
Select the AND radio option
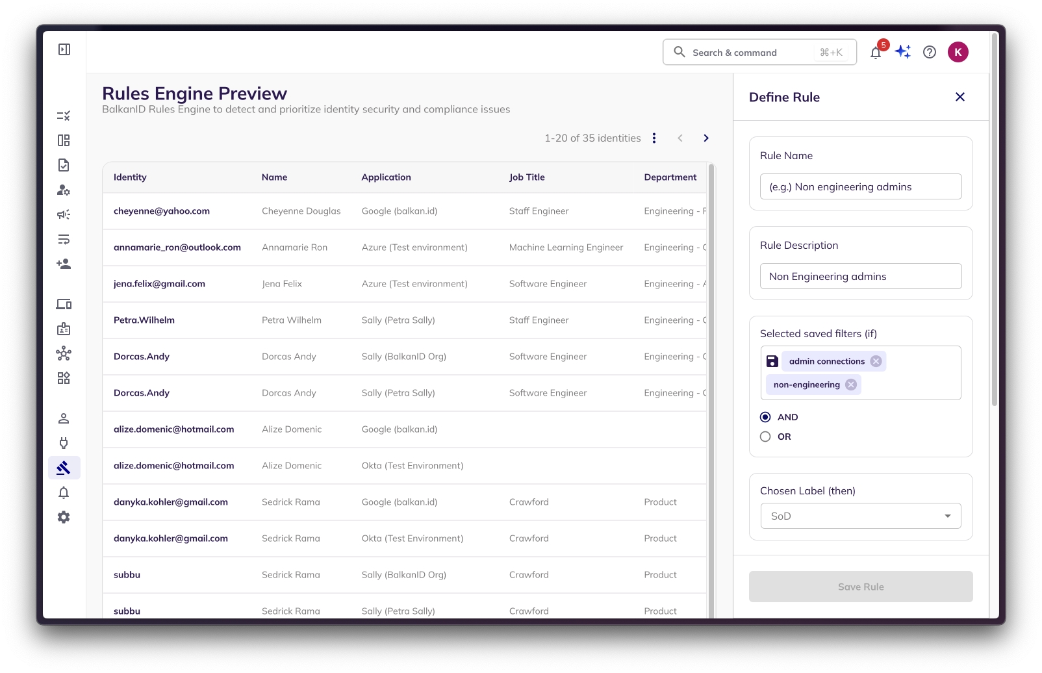[765, 417]
